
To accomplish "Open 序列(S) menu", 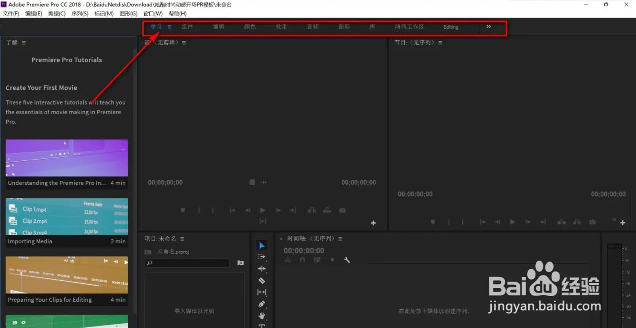I will pos(80,14).
